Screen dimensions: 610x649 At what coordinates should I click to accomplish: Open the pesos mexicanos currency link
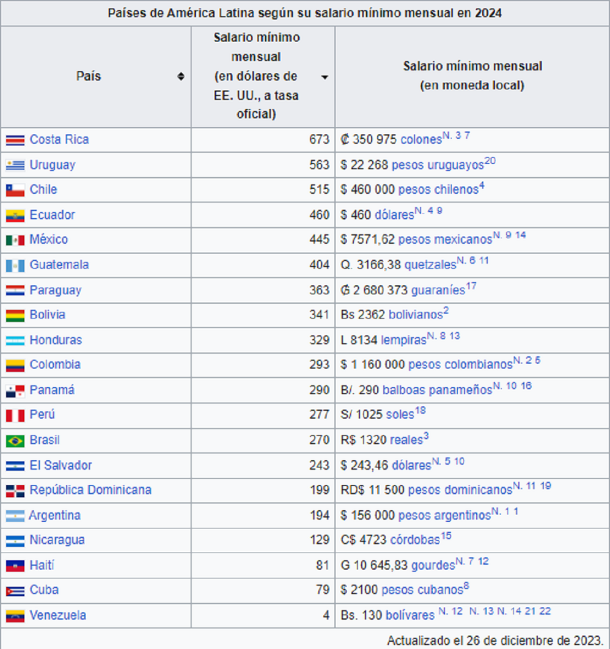[x=446, y=240]
